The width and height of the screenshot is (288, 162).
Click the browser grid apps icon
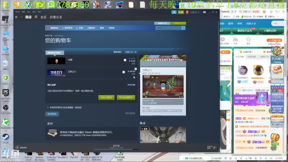point(264,12)
